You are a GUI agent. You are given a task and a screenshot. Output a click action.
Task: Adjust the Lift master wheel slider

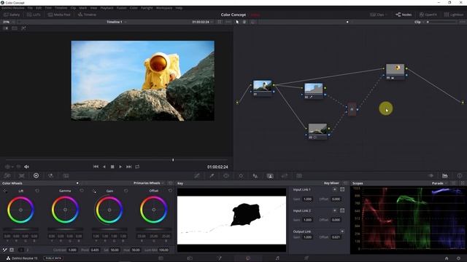pyautogui.click(x=21, y=229)
